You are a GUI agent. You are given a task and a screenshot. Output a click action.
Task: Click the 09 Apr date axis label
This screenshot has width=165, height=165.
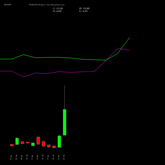pyautogui.click(x=21, y=157)
